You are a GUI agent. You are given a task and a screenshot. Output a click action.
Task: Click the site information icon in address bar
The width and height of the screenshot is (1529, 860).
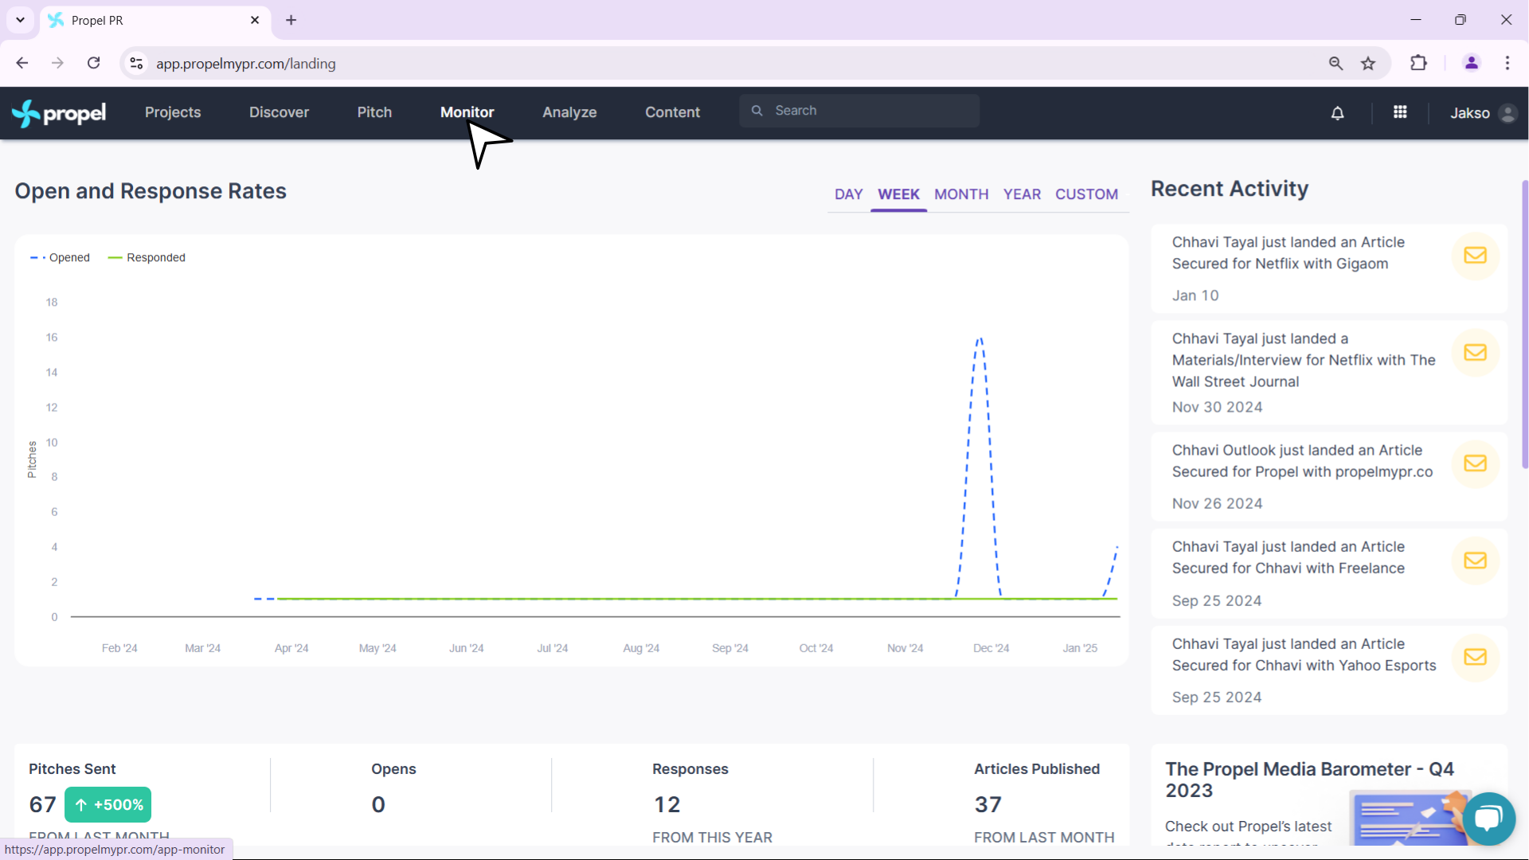click(x=137, y=63)
